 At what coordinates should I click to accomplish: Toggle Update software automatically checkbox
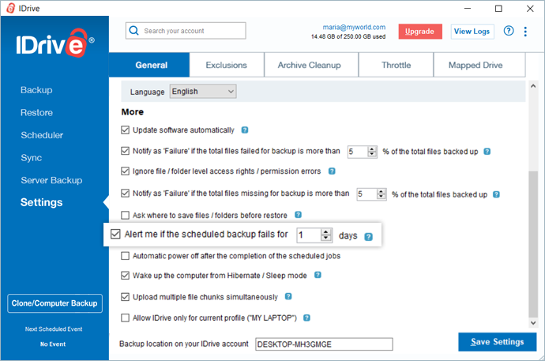click(125, 130)
